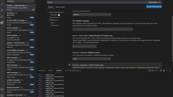Image resolution: width=173 pixels, height=97 pixels.
Task: Install Laravel Blade formatter extension
Action: pyautogui.click(x=32, y=55)
